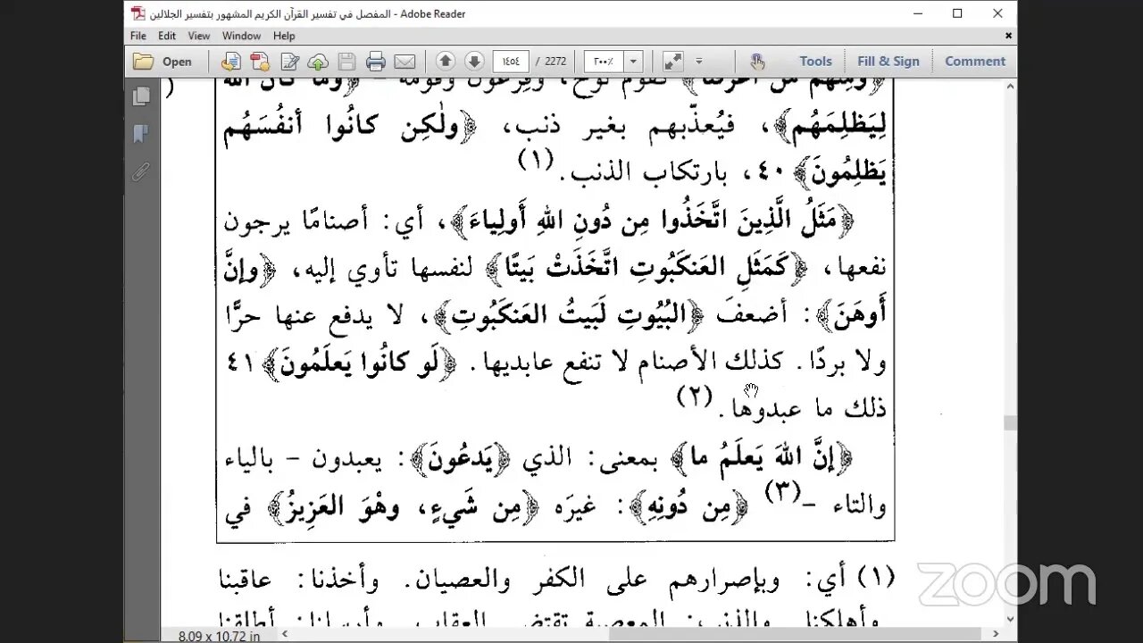The width and height of the screenshot is (1143, 643).
Task: Click the hand tool icon in toolbar
Action: 758,62
